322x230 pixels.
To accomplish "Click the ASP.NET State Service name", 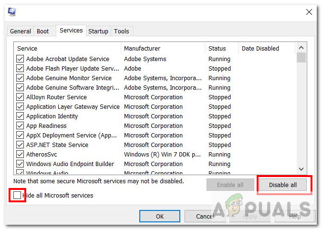I will coord(57,145).
